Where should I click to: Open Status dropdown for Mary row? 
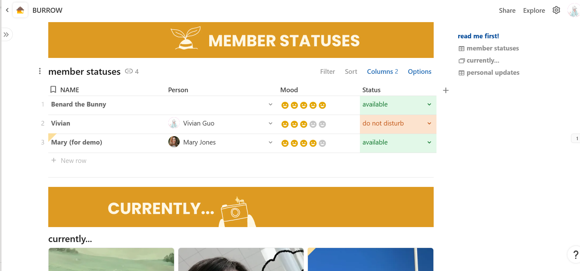click(x=429, y=142)
